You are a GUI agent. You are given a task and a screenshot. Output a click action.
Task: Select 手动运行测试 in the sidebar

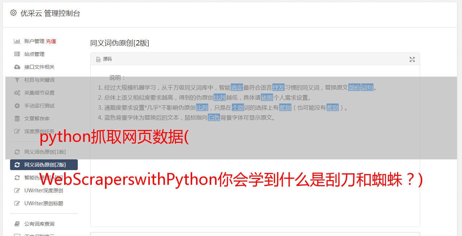(39, 106)
